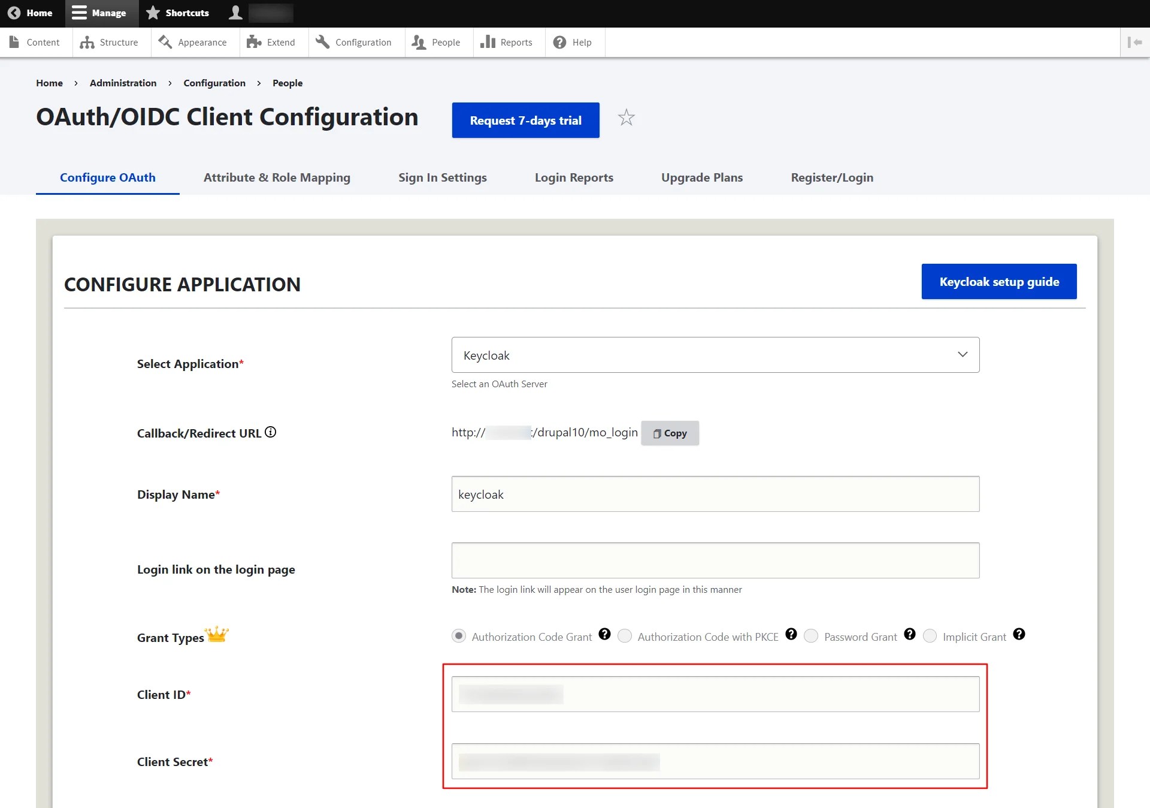The height and width of the screenshot is (808, 1150).
Task: Switch to the Attribute & Role Mapping tab
Action: 276,177
